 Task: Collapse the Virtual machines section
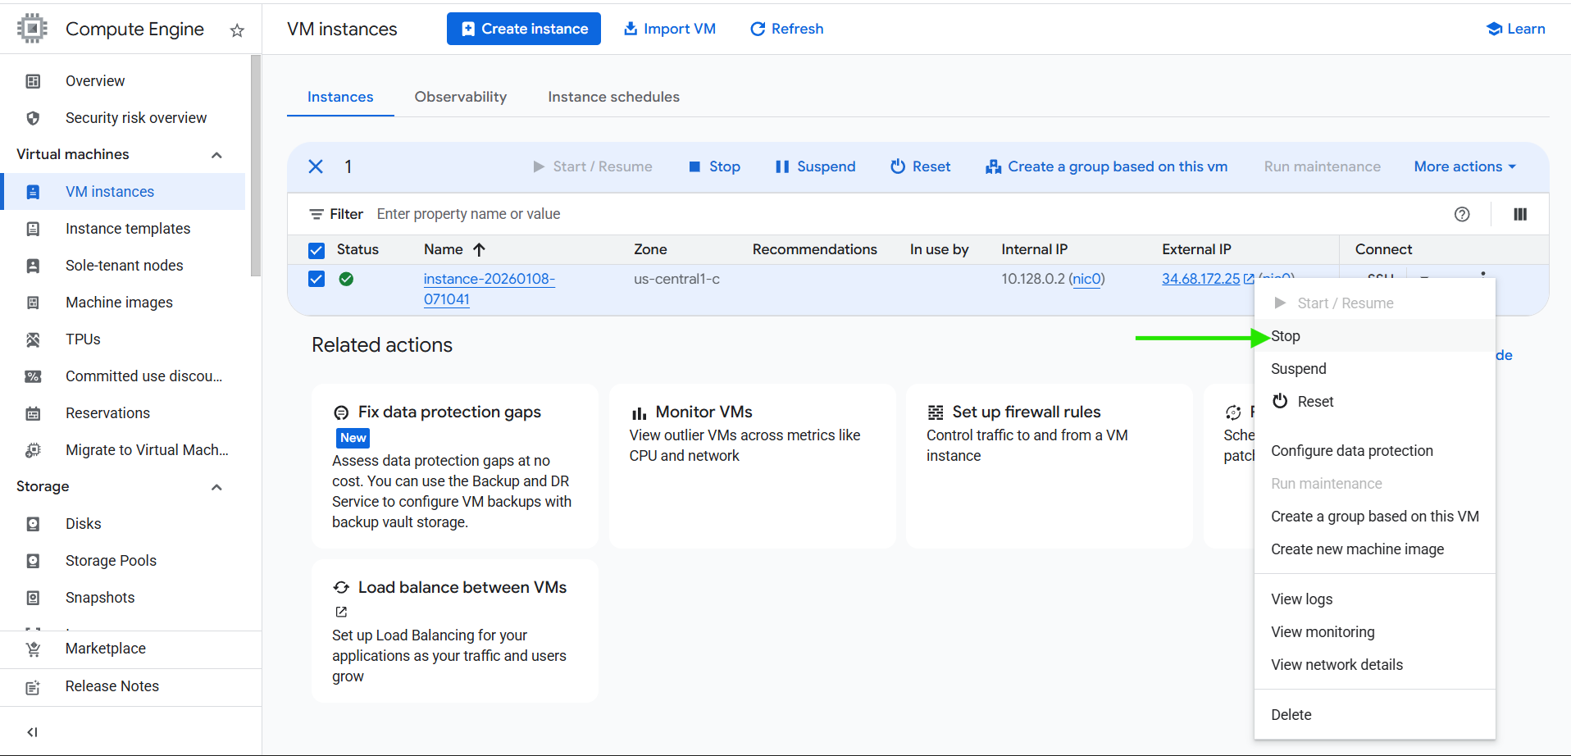point(216,155)
